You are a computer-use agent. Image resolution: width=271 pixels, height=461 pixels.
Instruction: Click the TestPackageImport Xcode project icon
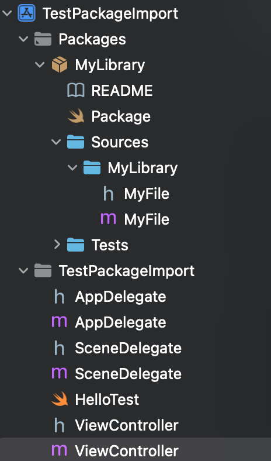(26, 13)
